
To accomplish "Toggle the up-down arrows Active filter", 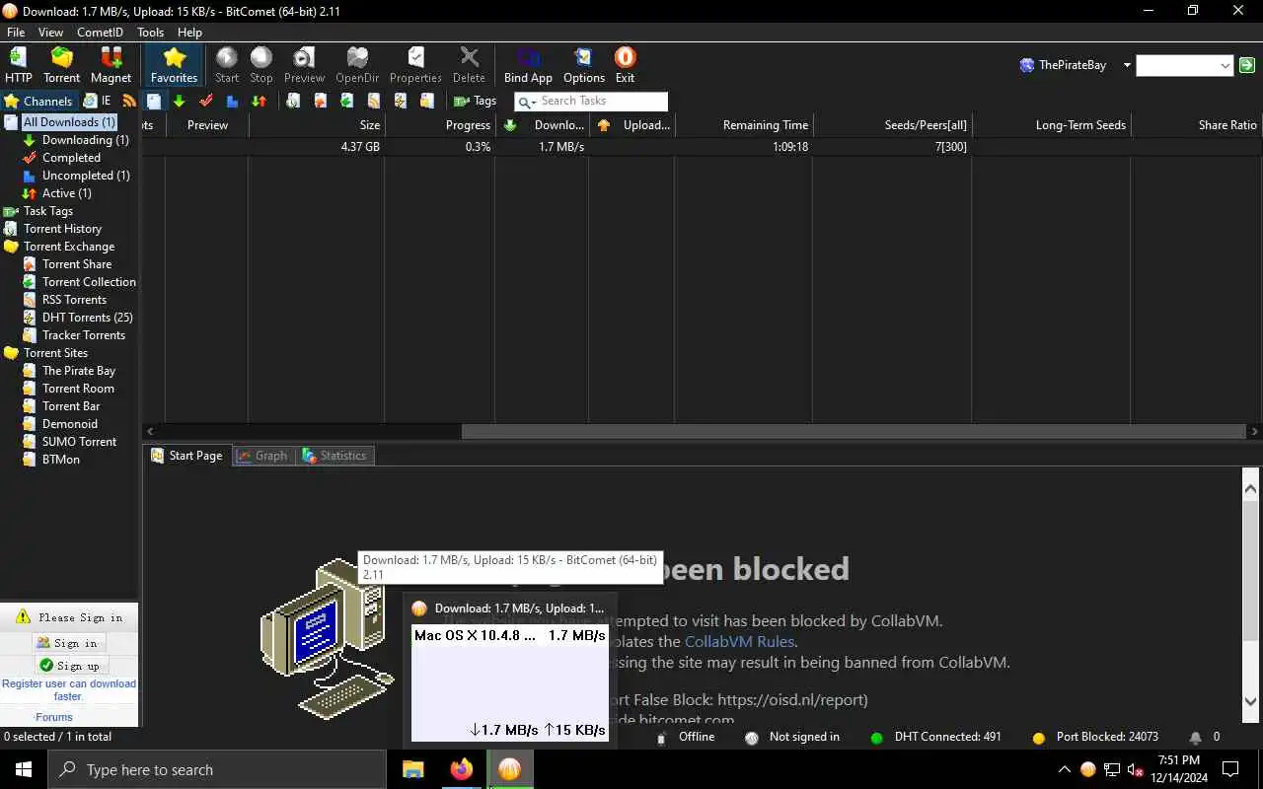I will 259,101.
